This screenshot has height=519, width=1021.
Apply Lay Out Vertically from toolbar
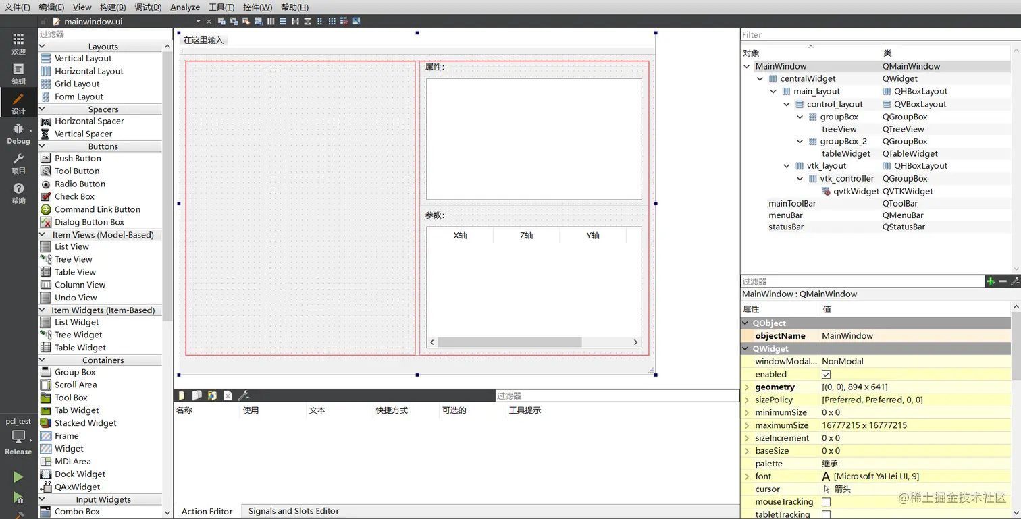pos(283,22)
